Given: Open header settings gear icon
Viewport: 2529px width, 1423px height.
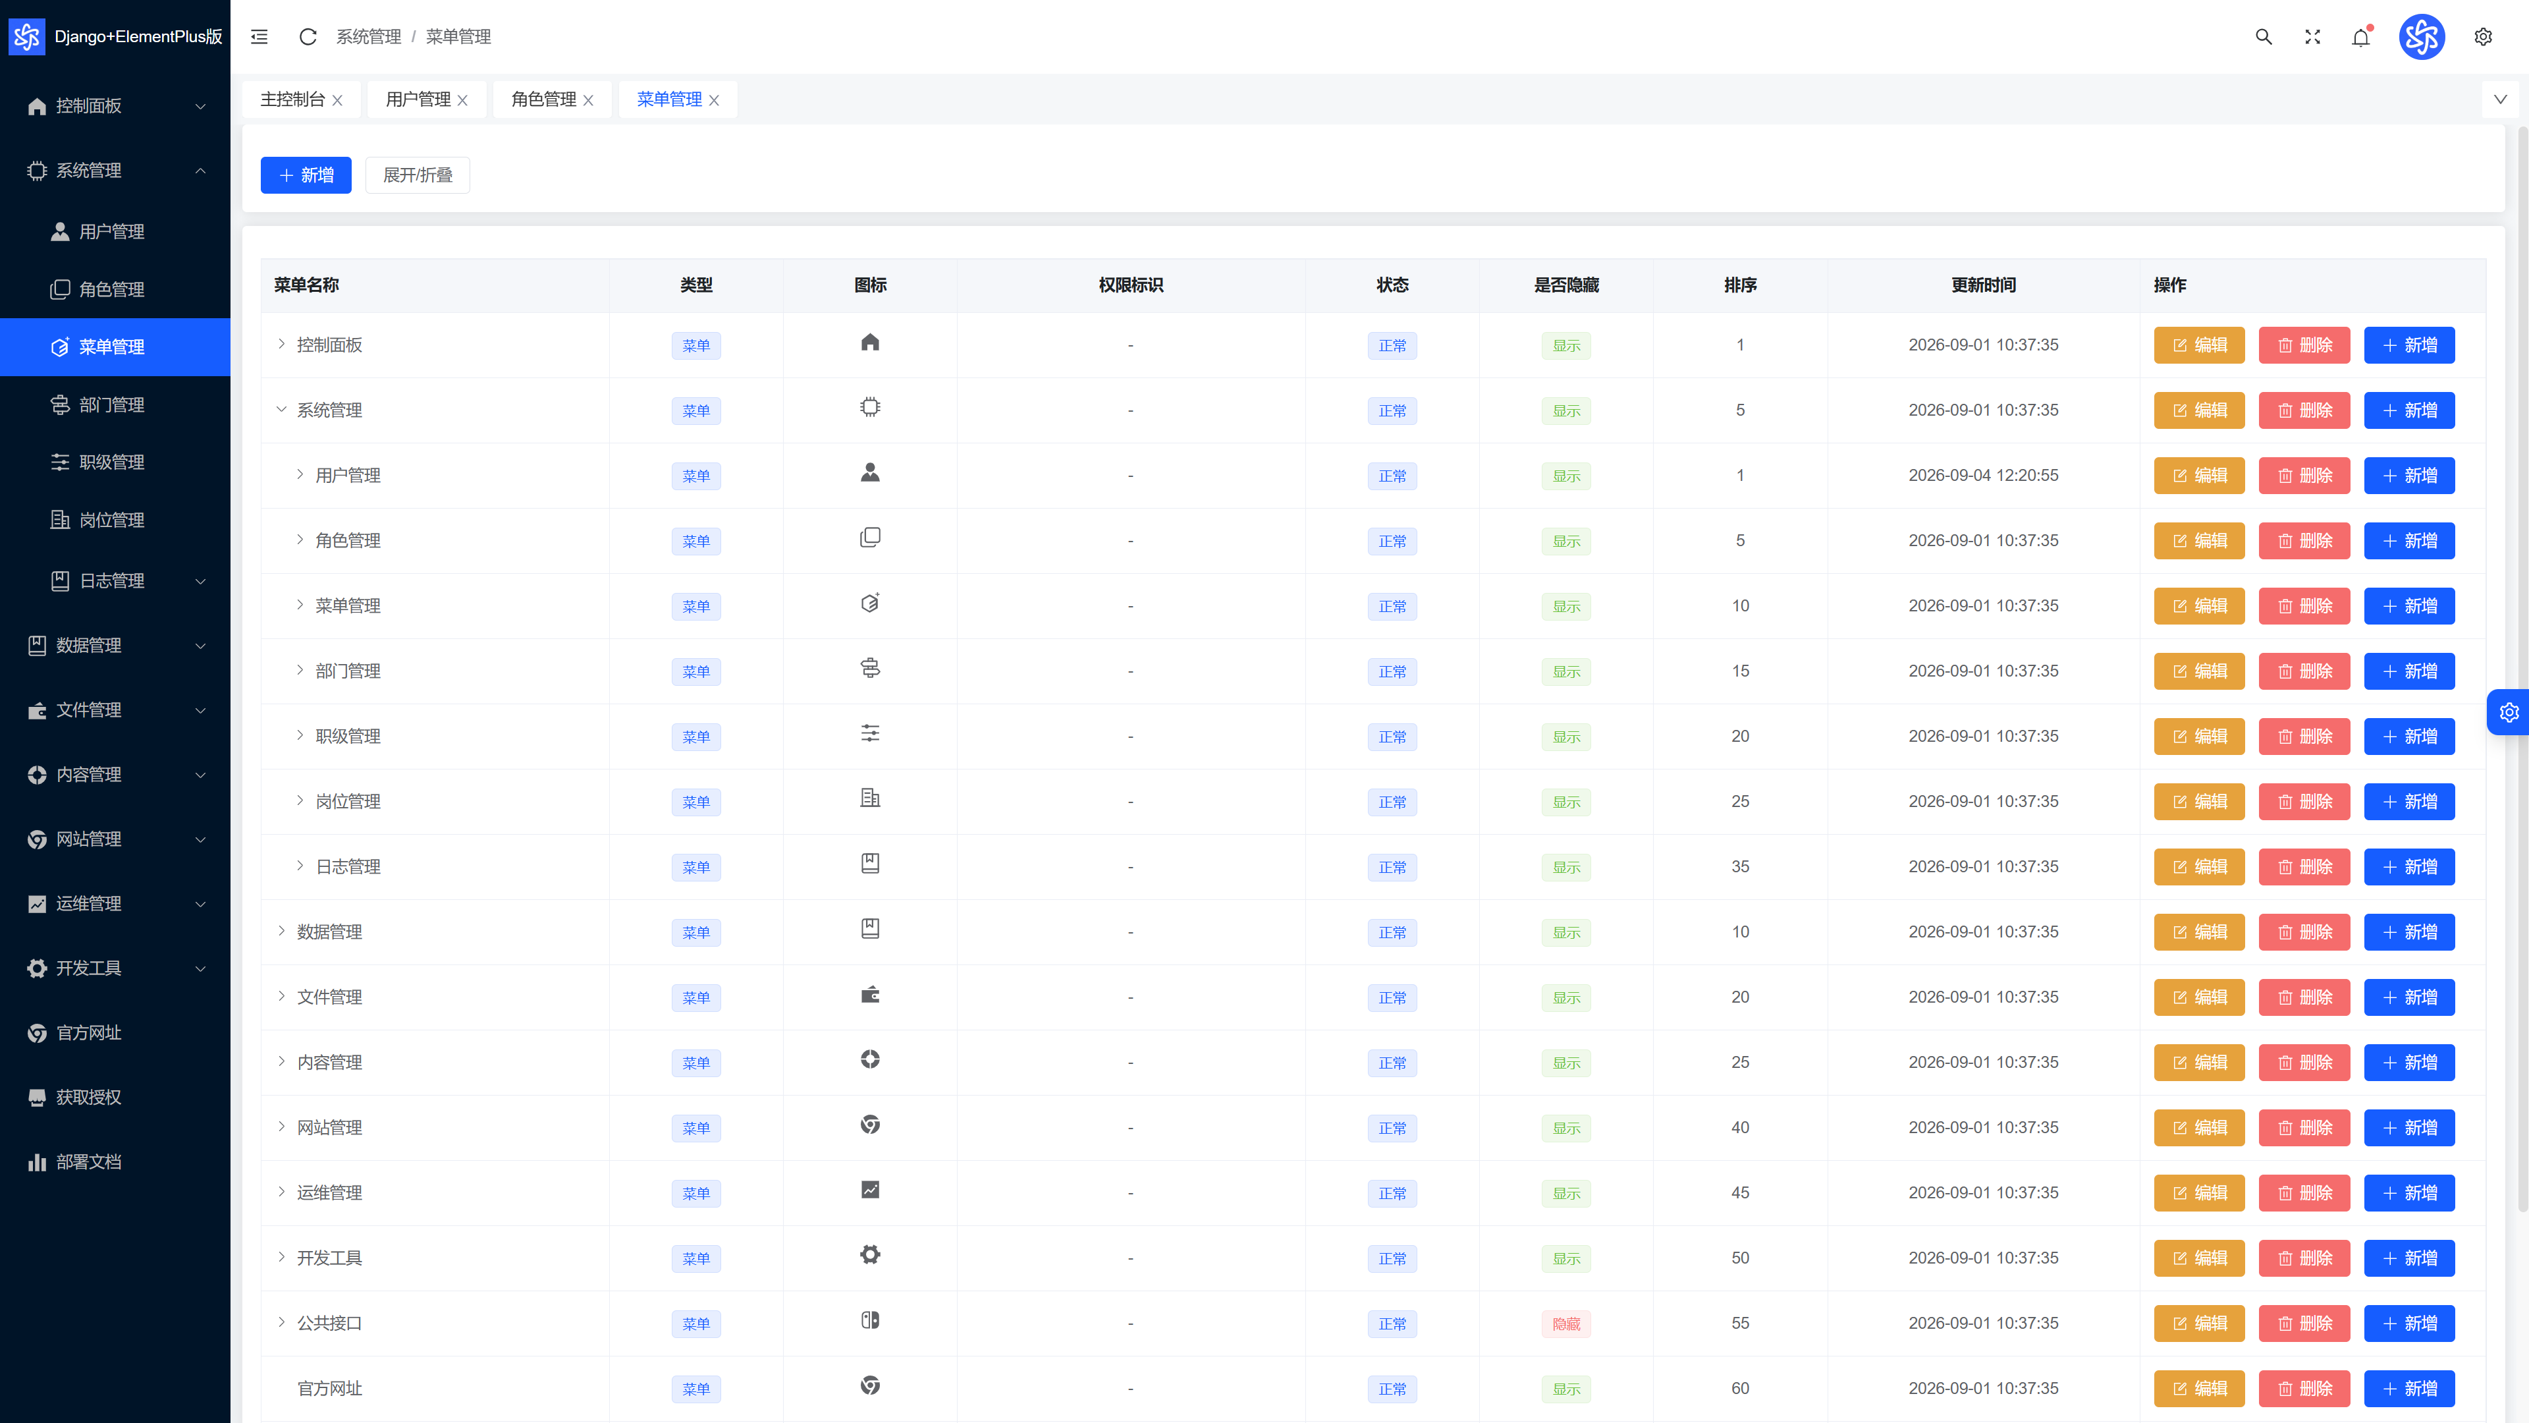Looking at the screenshot, I should [x=2483, y=36].
